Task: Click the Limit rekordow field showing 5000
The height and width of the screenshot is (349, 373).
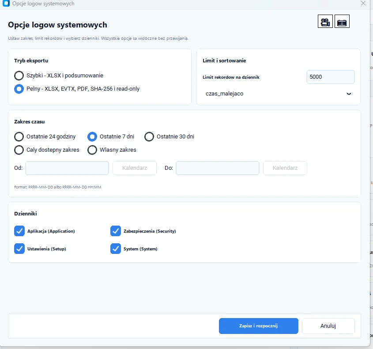Action: pyautogui.click(x=331, y=77)
